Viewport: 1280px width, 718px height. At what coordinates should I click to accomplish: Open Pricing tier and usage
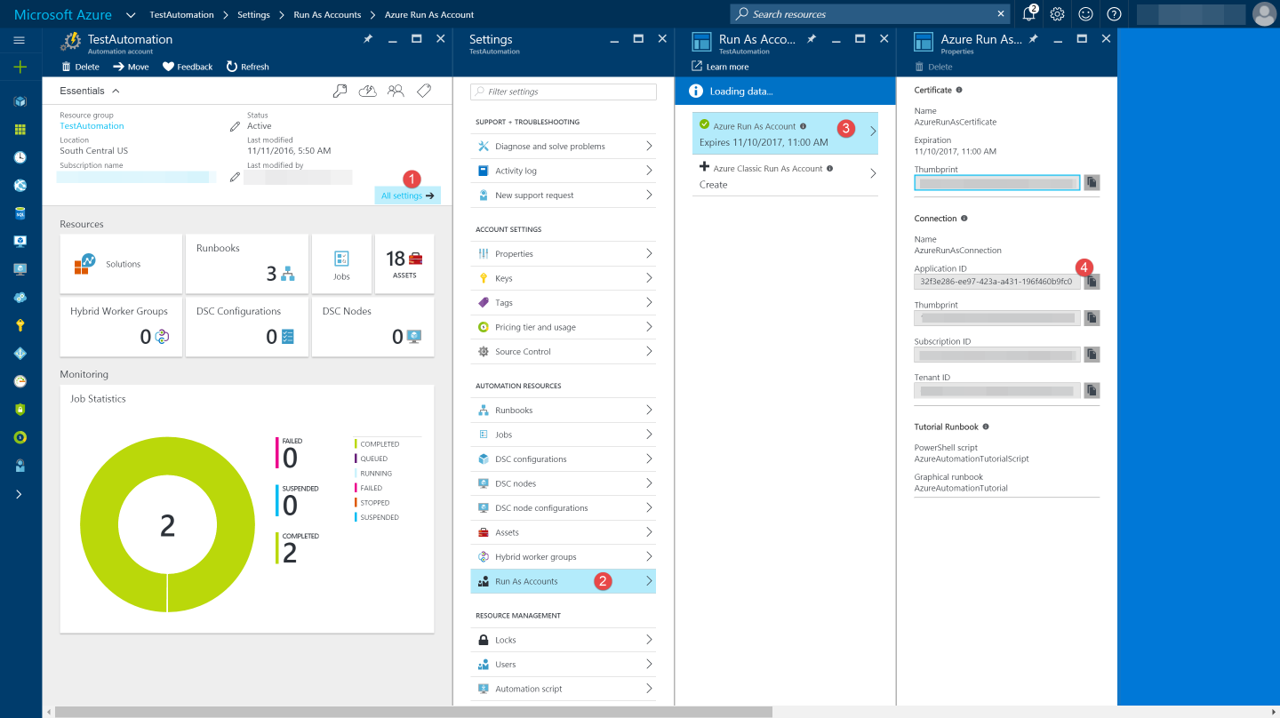click(565, 327)
